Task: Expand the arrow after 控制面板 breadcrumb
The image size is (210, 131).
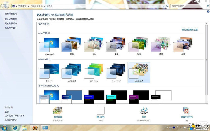Action: tap(28, 6)
